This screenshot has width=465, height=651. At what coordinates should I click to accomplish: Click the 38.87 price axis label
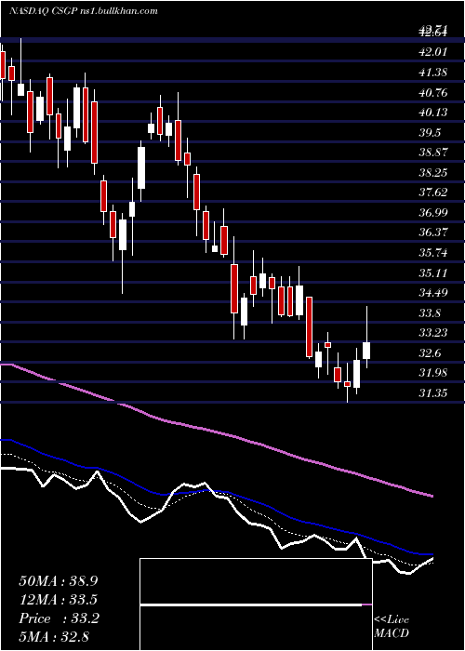pyautogui.click(x=433, y=153)
